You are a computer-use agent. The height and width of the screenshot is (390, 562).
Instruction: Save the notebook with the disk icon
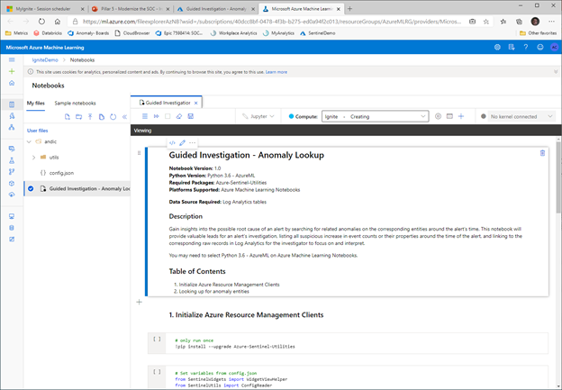click(x=191, y=116)
